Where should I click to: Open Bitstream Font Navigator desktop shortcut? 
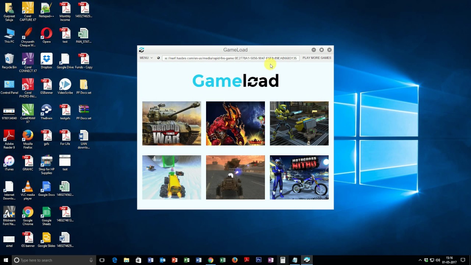point(9,216)
